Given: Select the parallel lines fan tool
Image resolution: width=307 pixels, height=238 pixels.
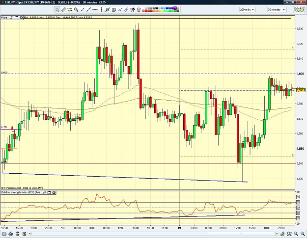Looking at the screenshot, I should [x=126, y=9].
